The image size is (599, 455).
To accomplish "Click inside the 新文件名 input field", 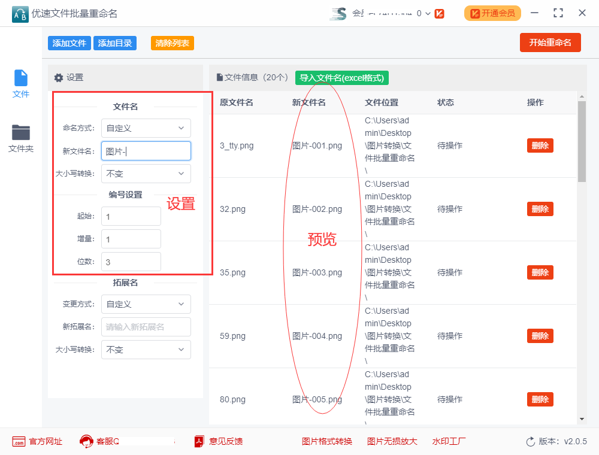I will click(x=146, y=151).
